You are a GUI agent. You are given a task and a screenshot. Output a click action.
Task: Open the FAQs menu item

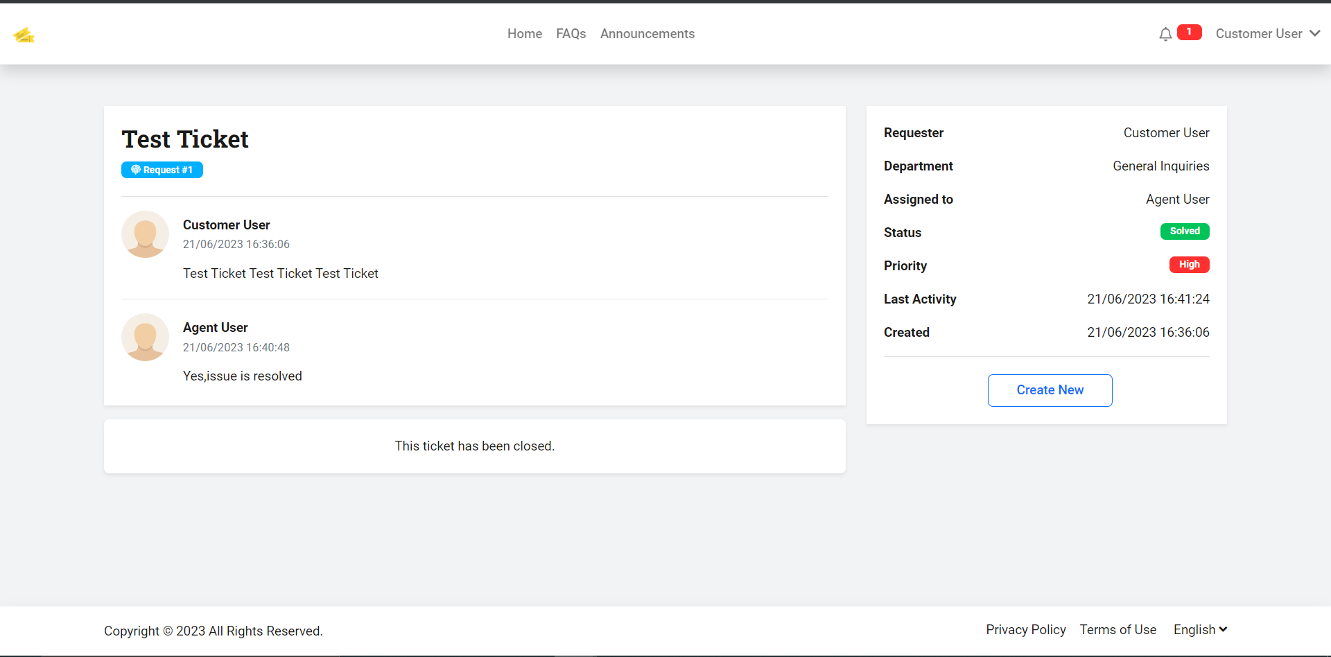pos(571,33)
